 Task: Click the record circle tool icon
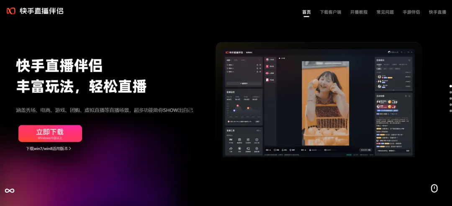pyautogui.click(x=239, y=148)
